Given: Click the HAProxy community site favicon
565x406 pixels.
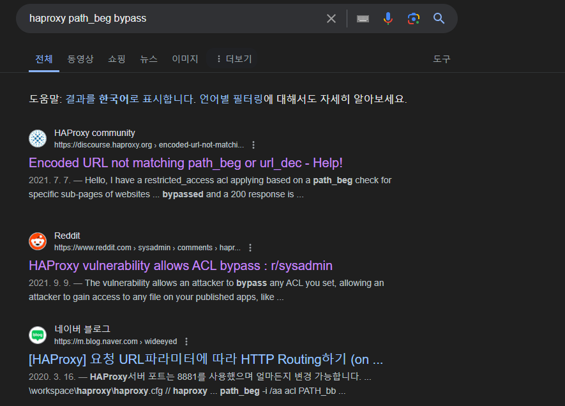Looking at the screenshot, I should click(x=37, y=138).
